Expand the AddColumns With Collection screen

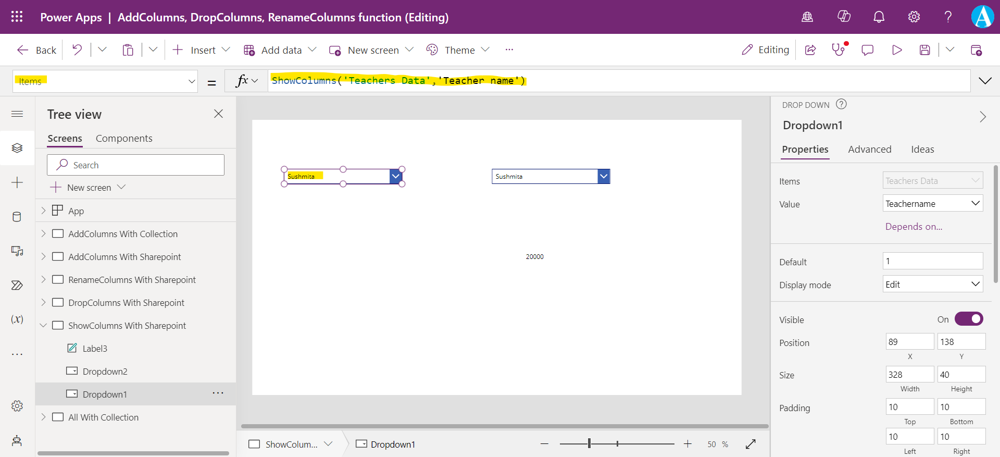click(44, 234)
